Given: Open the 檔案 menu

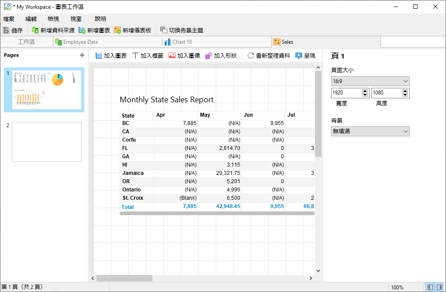Looking at the screenshot, I should [9, 19].
